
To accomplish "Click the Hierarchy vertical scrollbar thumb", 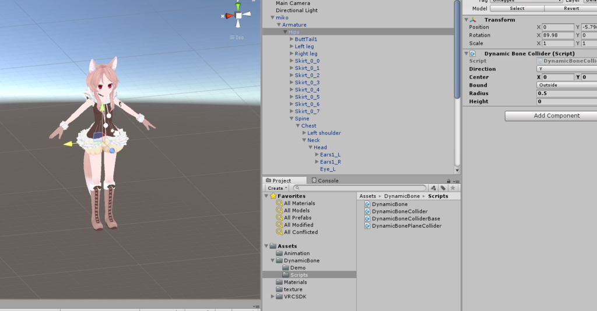I will (x=457, y=50).
